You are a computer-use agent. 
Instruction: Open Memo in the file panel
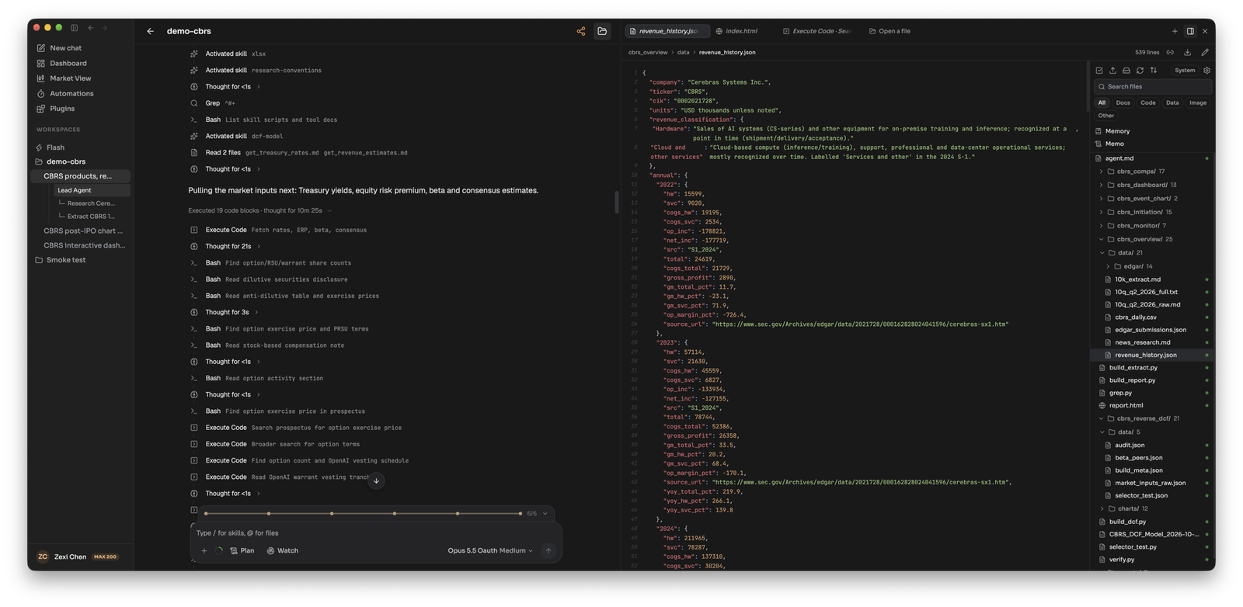point(1114,144)
